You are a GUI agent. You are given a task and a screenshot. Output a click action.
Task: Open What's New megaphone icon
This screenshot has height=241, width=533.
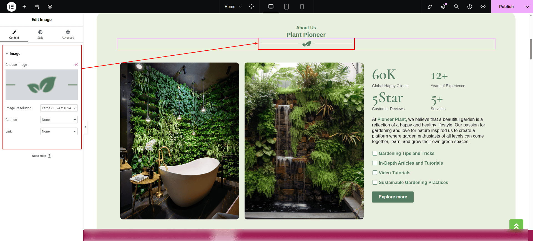(x=443, y=7)
